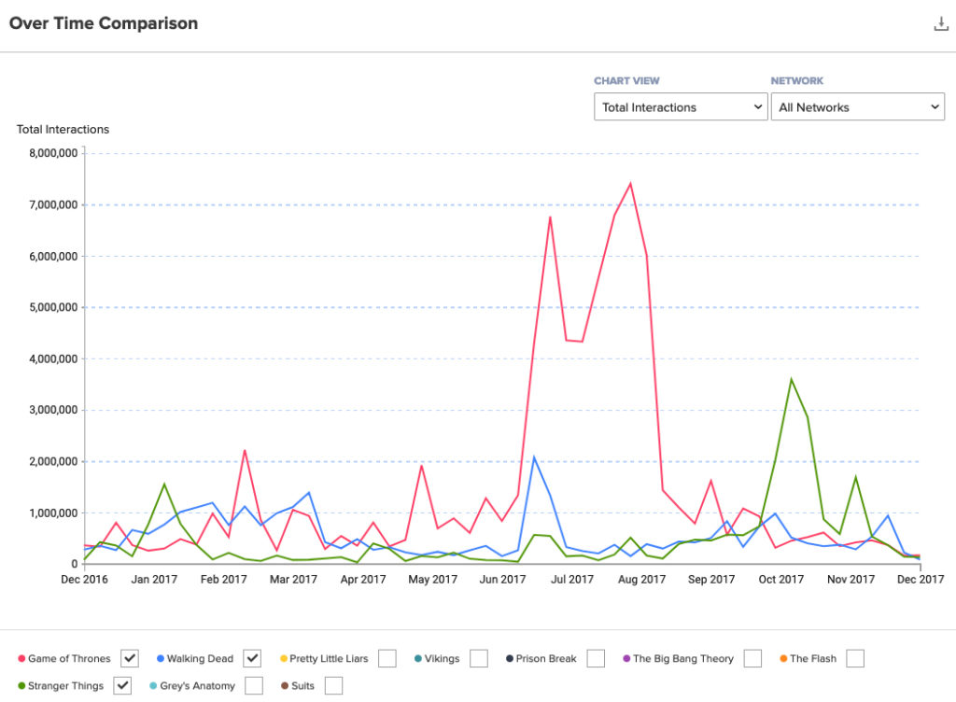Click the download chart icon
Image resolution: width=956 pixels, height=702 pixels.
point(941,24)
